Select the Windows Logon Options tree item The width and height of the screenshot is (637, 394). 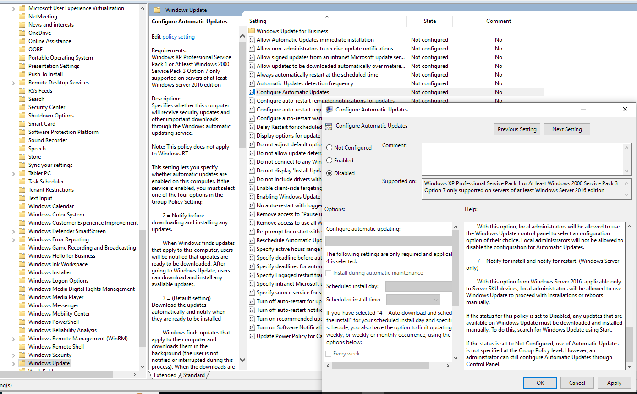tap(58, 281)
